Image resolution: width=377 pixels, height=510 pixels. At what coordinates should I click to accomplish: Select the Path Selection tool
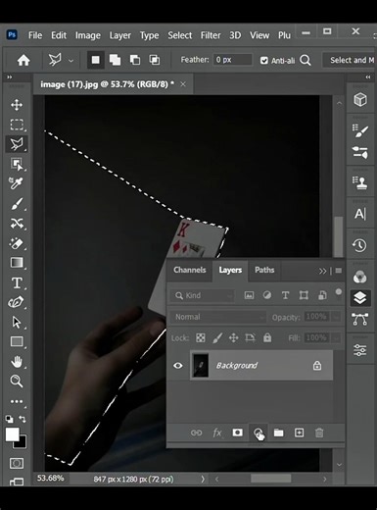[x=17, y=323]
